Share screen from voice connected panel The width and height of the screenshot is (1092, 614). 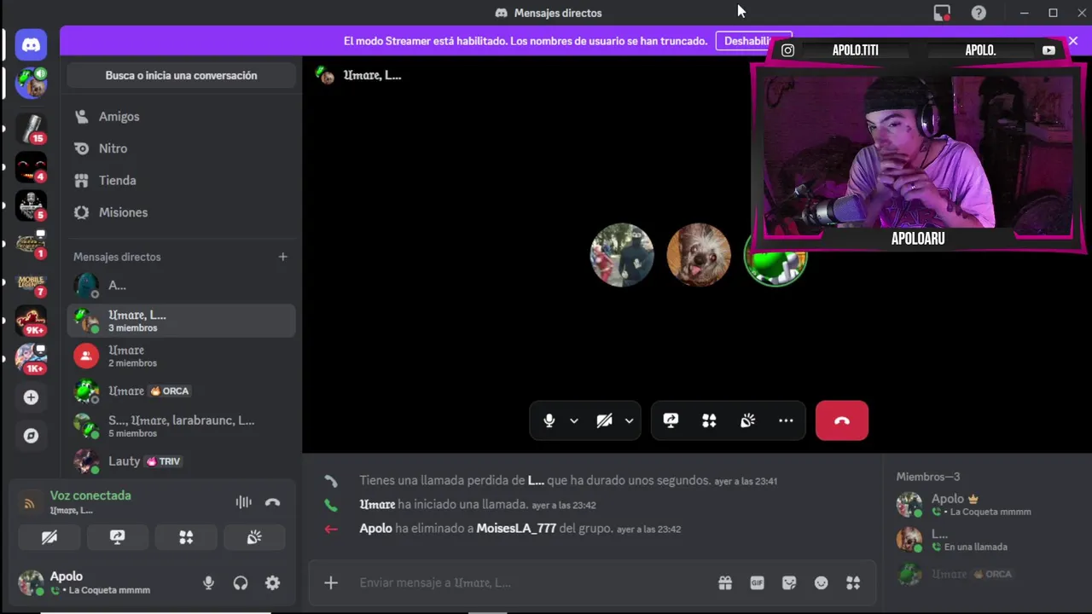point(118,537)
